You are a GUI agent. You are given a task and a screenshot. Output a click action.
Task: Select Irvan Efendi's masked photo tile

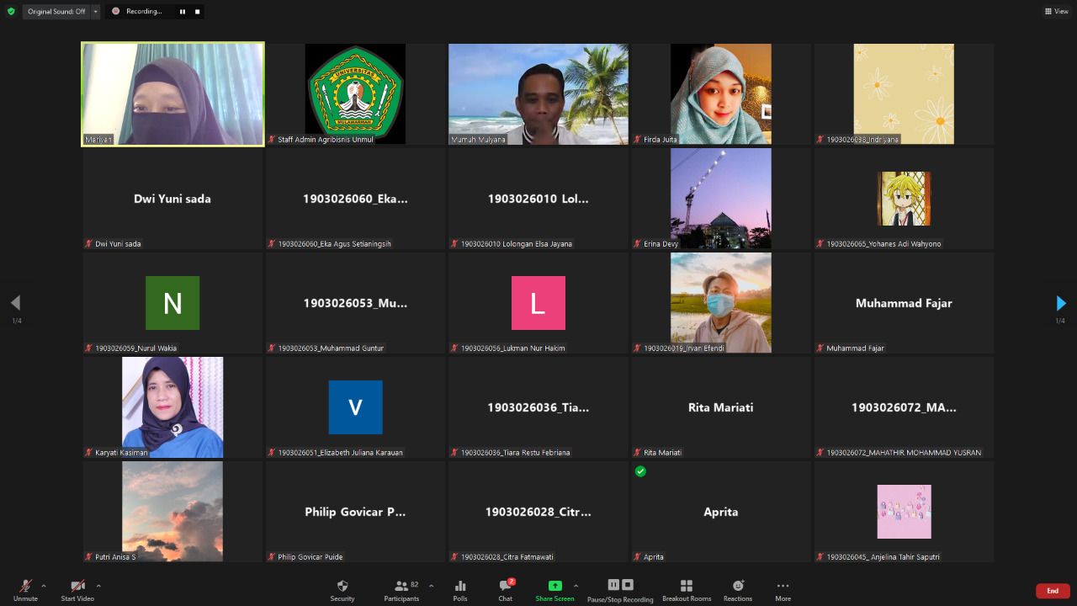tap(721, 303)
